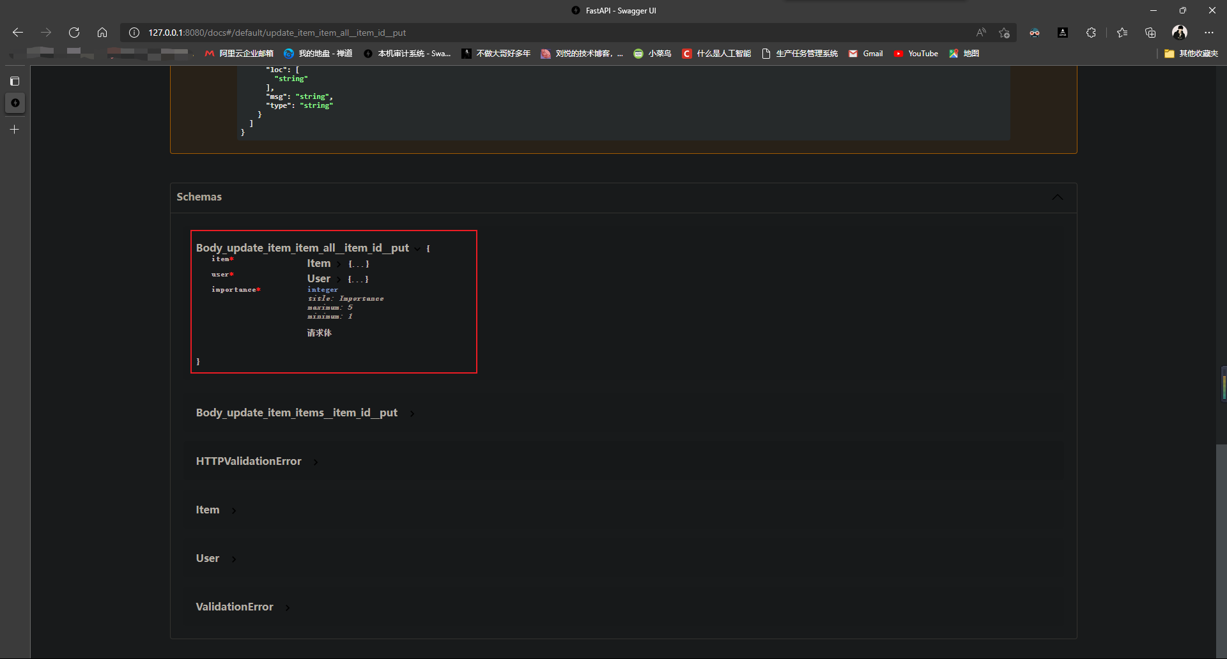Expand the HTTPValidationError schema
Image resolution: width=1227 pixels, height=659 pixels.
click(249, 462)
